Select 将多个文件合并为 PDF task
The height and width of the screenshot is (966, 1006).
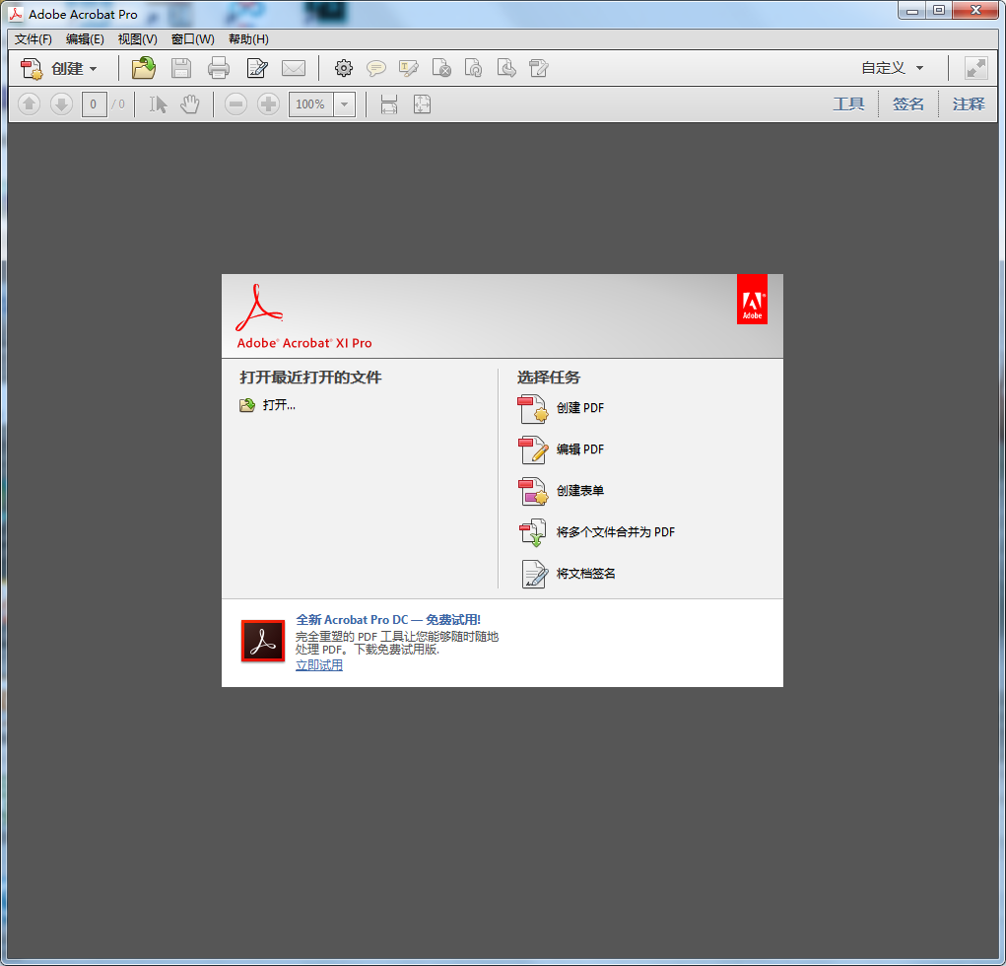coord(615,532)
